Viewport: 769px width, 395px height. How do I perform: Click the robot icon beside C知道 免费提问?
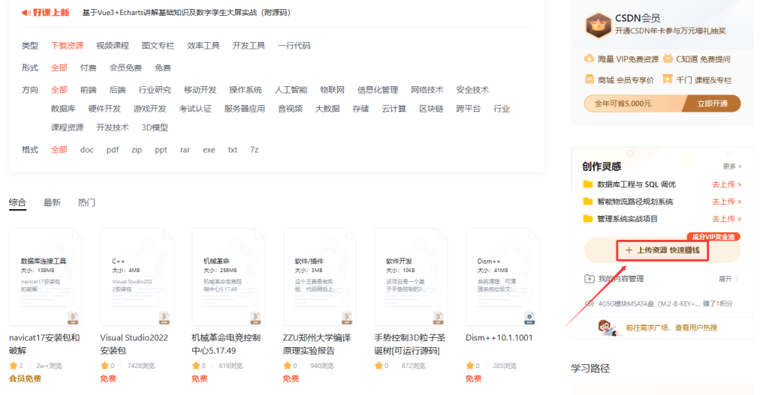(x=668, y=58)
